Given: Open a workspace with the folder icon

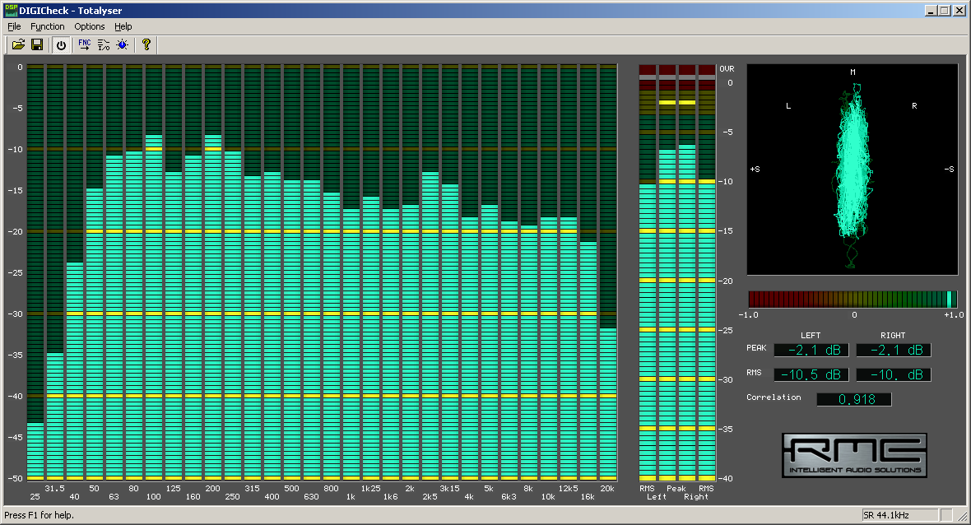Looking at the screenshot, I should 19,44.
